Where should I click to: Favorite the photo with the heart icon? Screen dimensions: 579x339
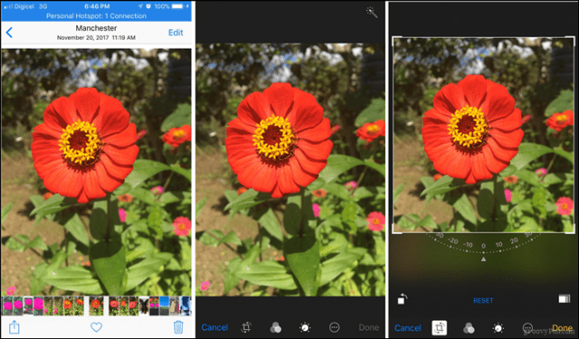point(97,327)
